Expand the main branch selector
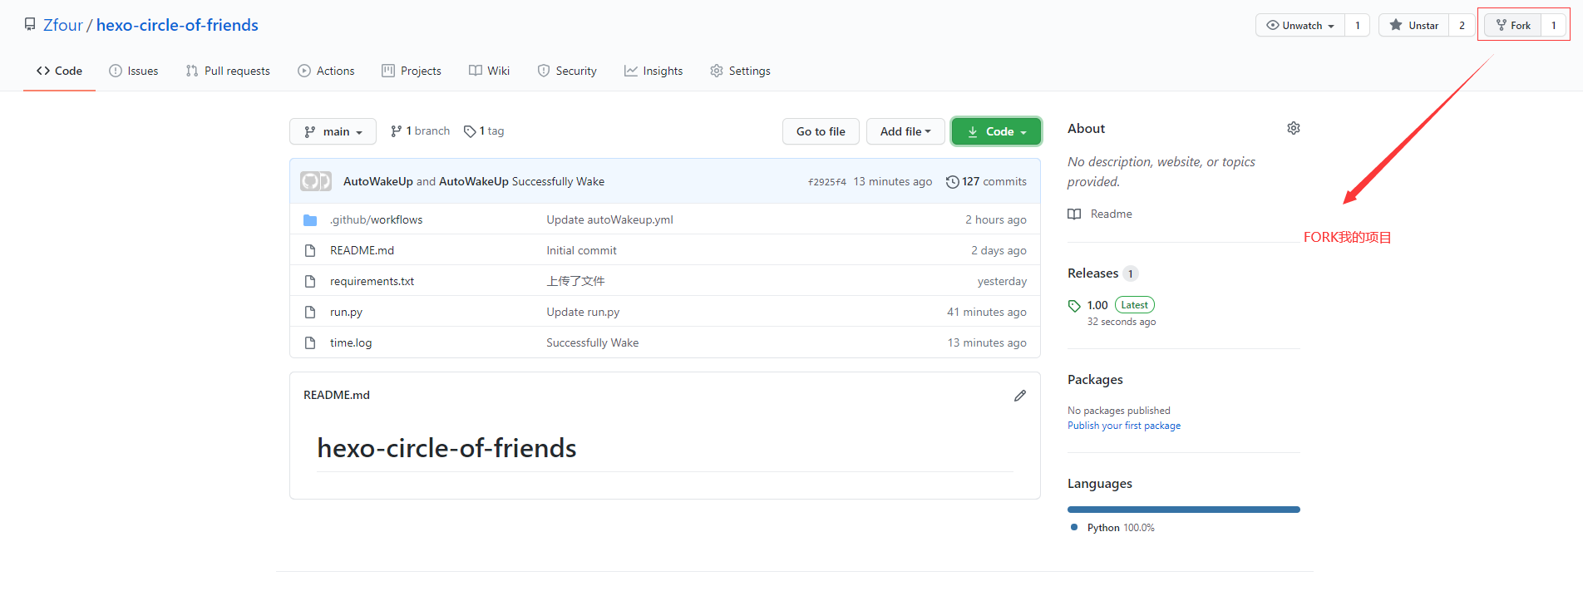 pyautogui.click(x=333, y=131)
